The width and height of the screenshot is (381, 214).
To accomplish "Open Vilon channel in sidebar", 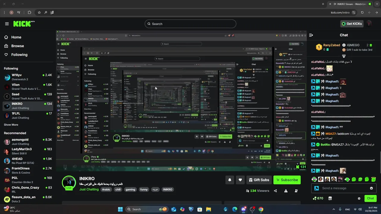I will (x=28, y=87).
